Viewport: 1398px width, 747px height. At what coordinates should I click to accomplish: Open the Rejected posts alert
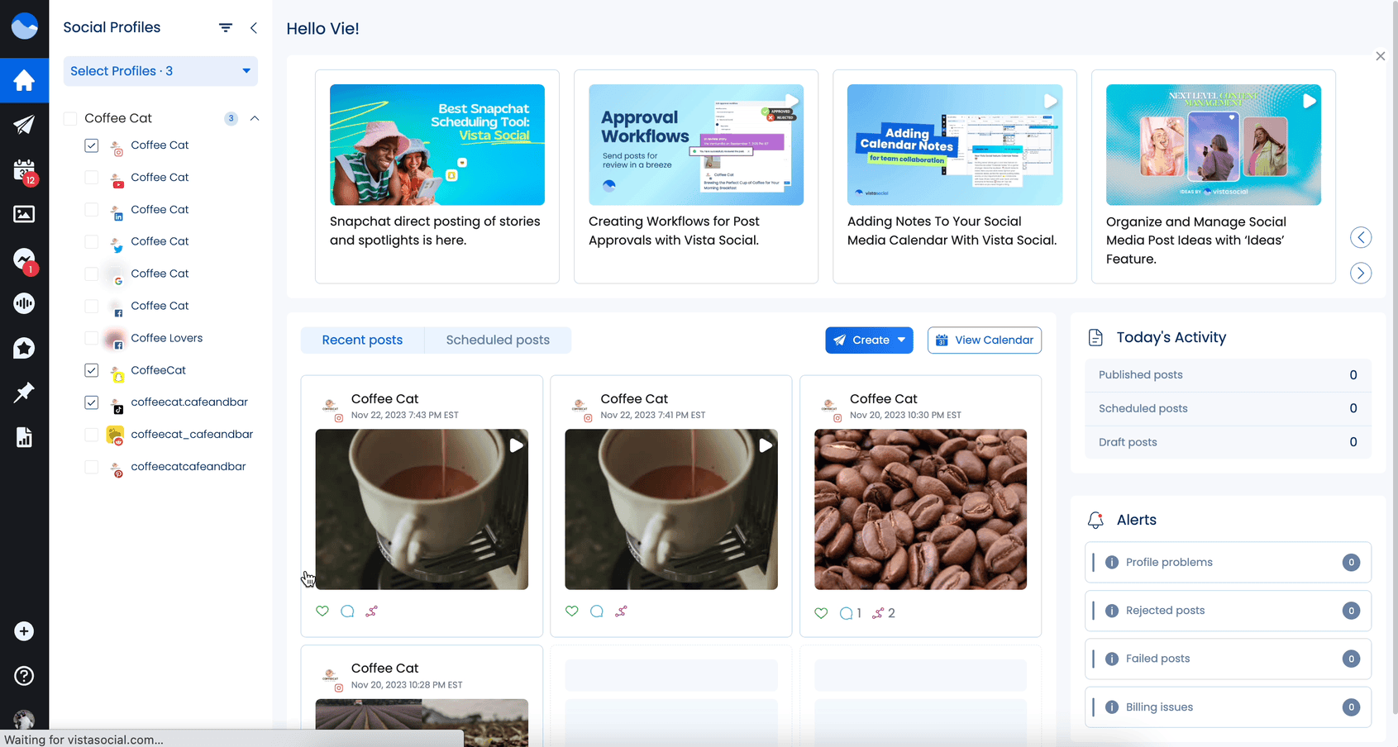1228,611
